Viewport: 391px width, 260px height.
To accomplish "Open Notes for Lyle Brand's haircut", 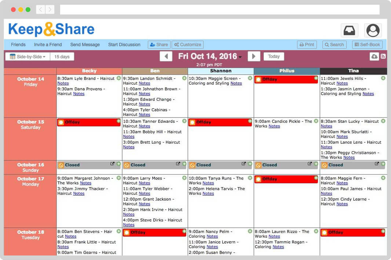I will click(x=63, y=83).
